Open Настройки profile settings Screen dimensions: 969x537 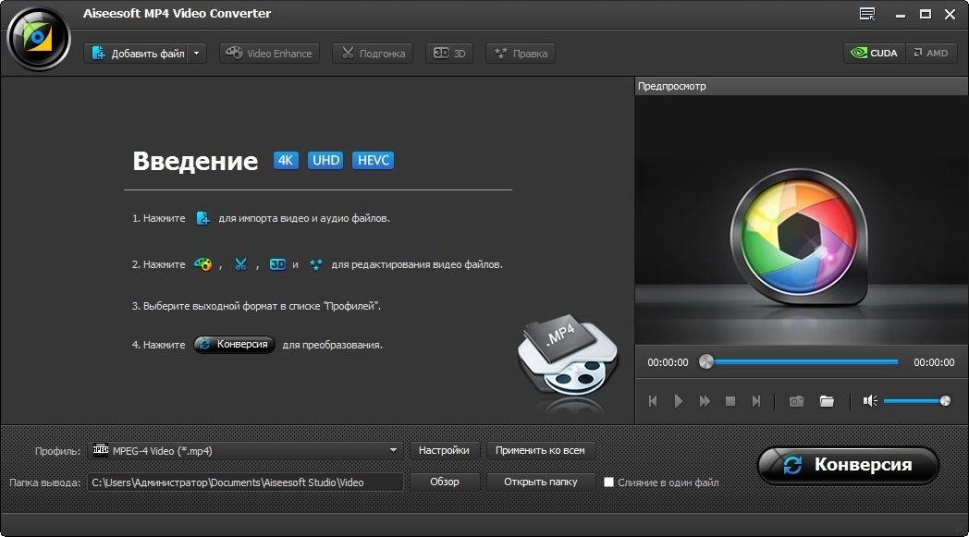444,450
